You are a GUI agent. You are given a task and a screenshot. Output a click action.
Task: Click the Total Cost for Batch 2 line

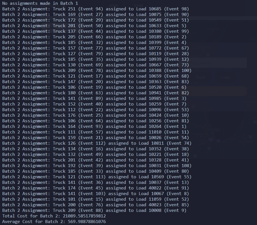pos(54,216)
